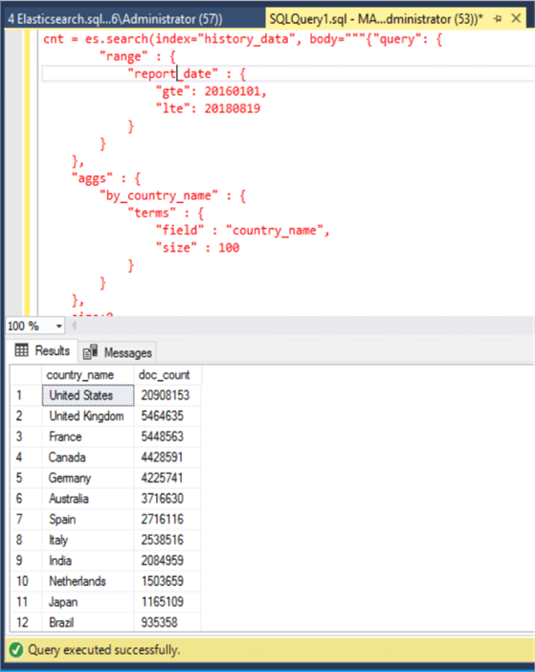This screenshot has height=672, width=535.
Task: Select the France cell
Action: pyautogui.click(x=88, y=437)
